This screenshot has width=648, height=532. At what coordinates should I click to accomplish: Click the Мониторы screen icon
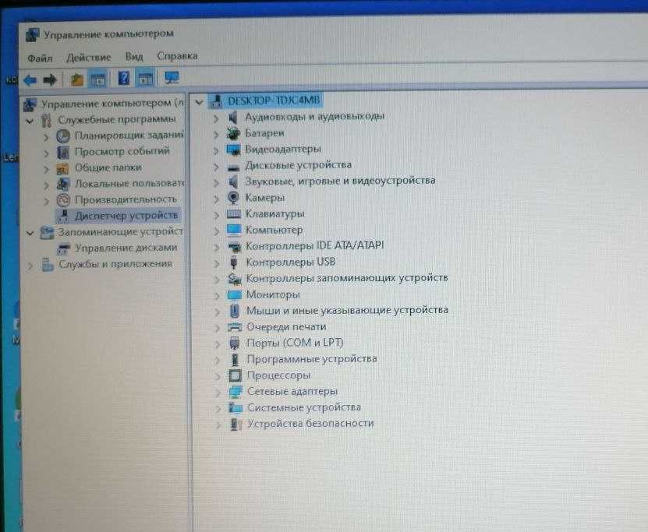pyautogui.click(x=234, y=294)
